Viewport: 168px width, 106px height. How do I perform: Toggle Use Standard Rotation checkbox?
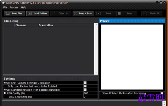pyautogui.click(x=85, y=90)
